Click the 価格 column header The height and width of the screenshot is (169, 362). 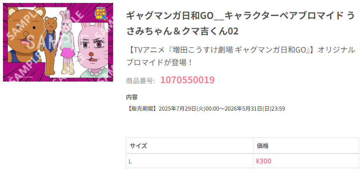pyautogui.click(x=262, y=146)
